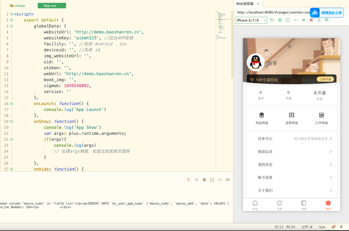Screen dimensions: 349x231
Task: Stop the running process in console toolbar
Action: click(x=204, y=180)
